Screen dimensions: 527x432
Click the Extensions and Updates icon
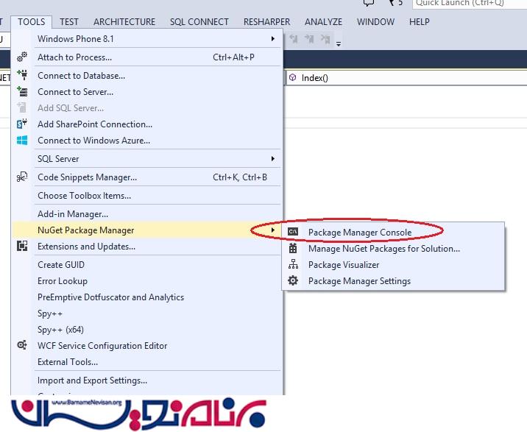point(22,247)
